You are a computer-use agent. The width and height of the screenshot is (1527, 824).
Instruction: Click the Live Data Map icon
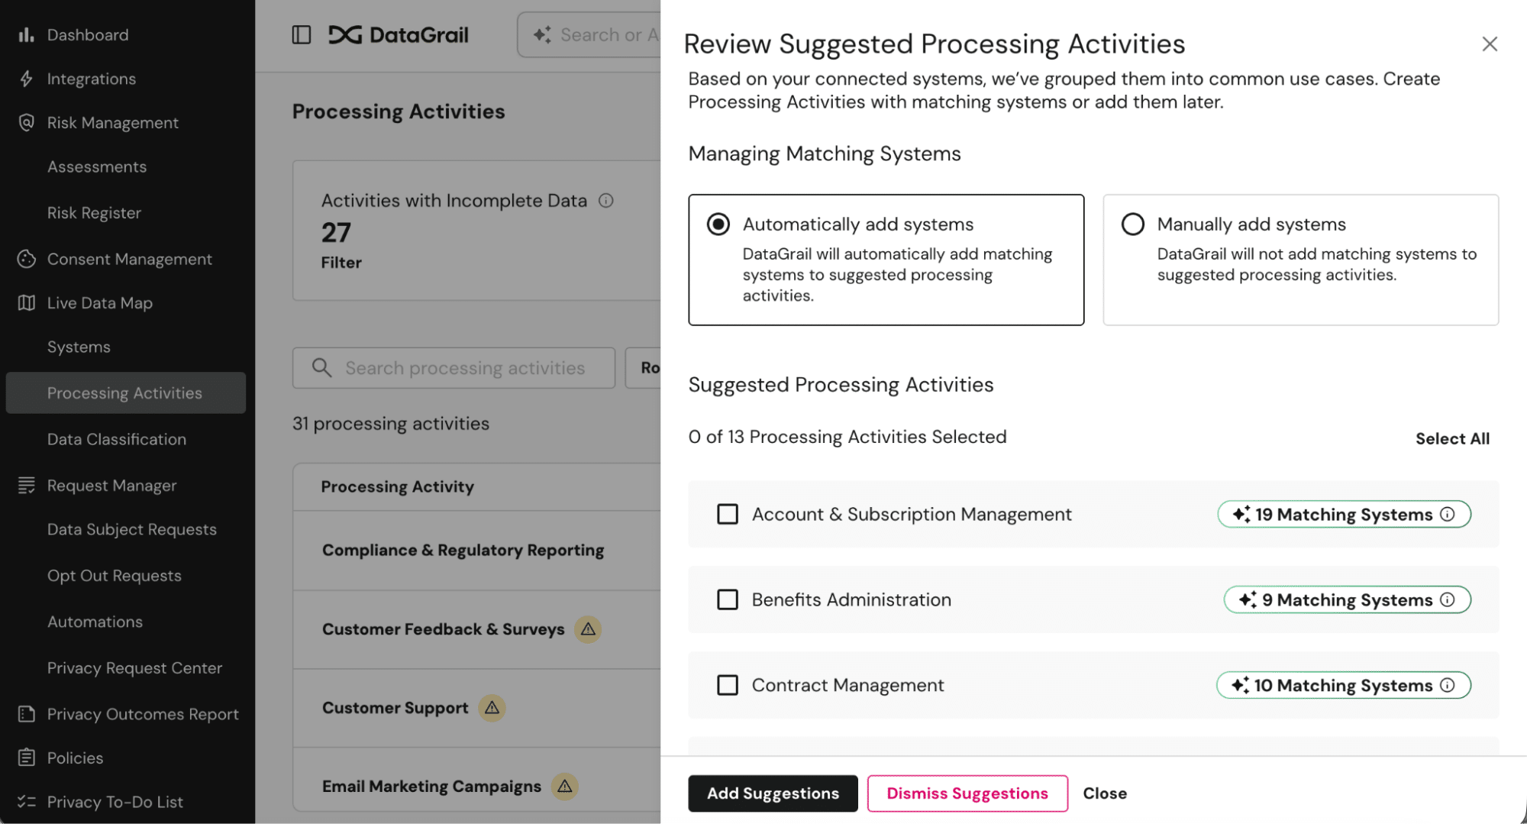(x=27, y=303)
